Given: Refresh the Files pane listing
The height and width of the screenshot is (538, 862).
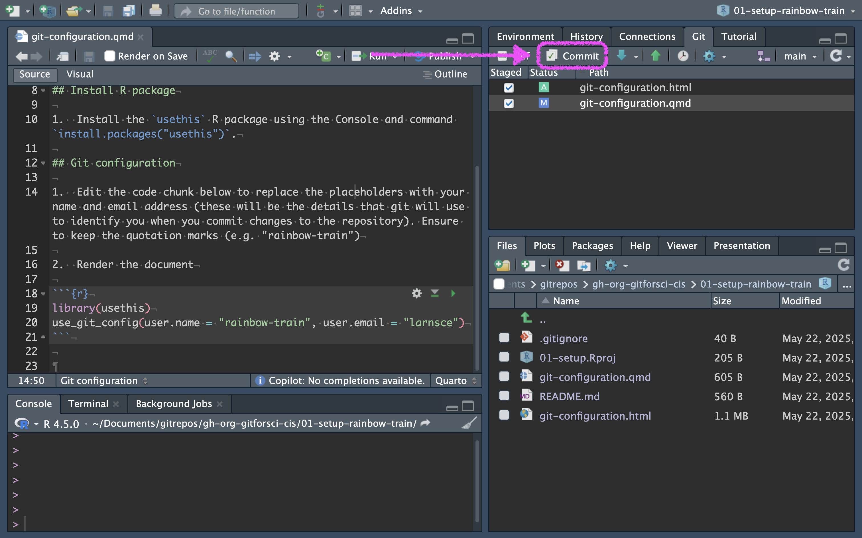Looking at the screenshot, I should coord(844,265).
